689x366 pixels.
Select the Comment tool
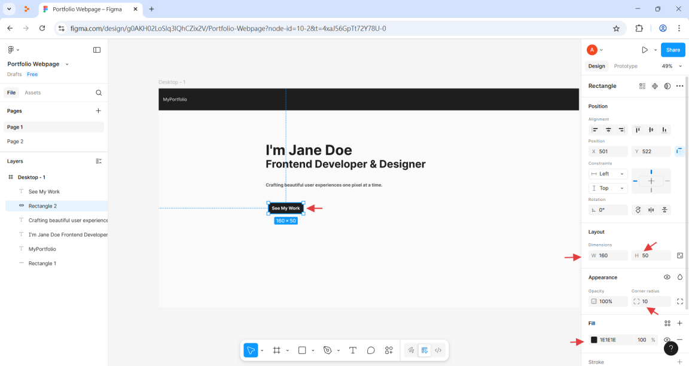[x=371, y=350]
